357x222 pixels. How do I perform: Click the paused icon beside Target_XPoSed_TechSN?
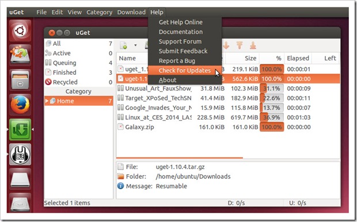coord(120,98)
